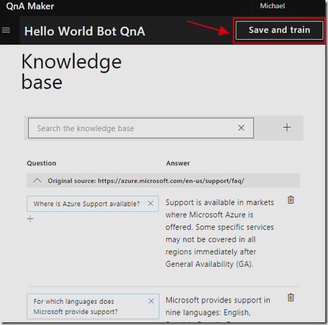Delete the Azure Support availability QnA pair
The image size is (328, 325).
click(x=290, y=200)
